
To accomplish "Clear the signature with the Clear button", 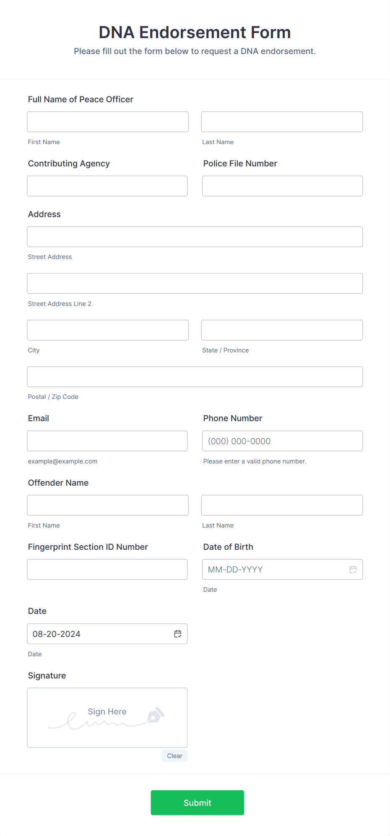I will tap(174, 756).
